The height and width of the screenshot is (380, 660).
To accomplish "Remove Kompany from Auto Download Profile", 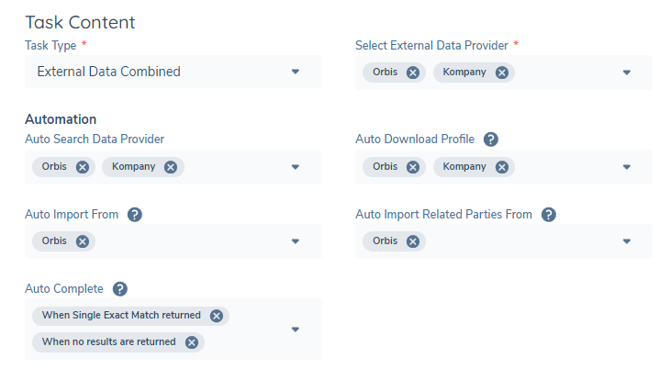I will 501,167.
